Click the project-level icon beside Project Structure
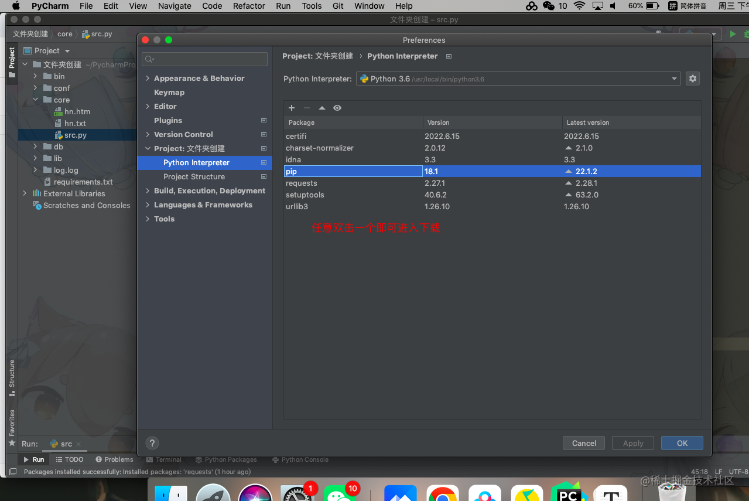Viewport: 749px width, 501px height. click(264, 176)
